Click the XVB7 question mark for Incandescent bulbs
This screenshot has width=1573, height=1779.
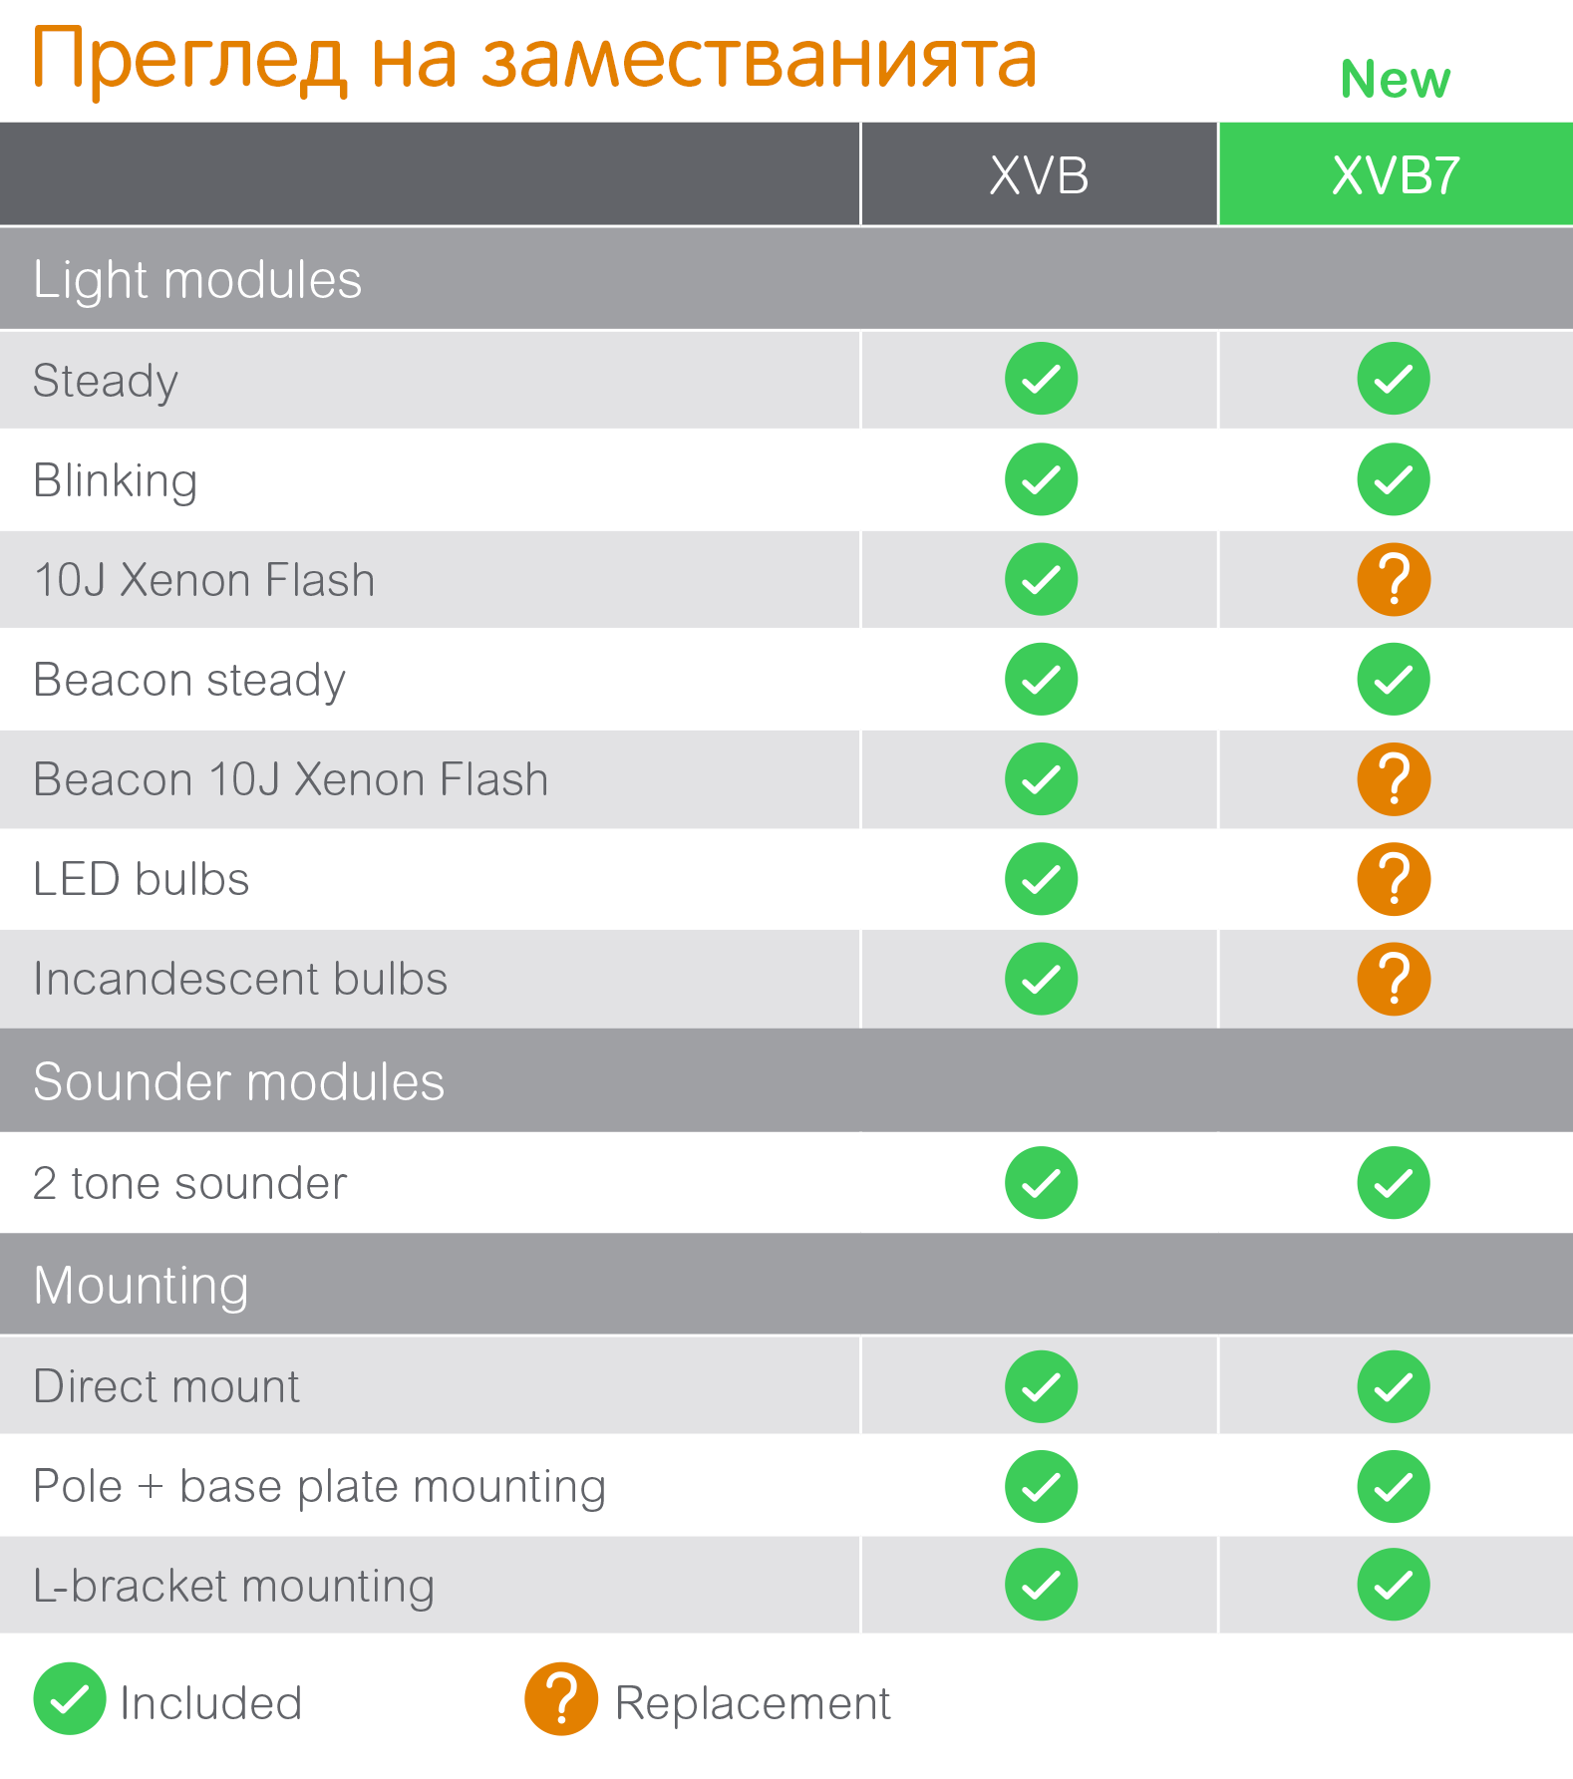coord(1394,979)
